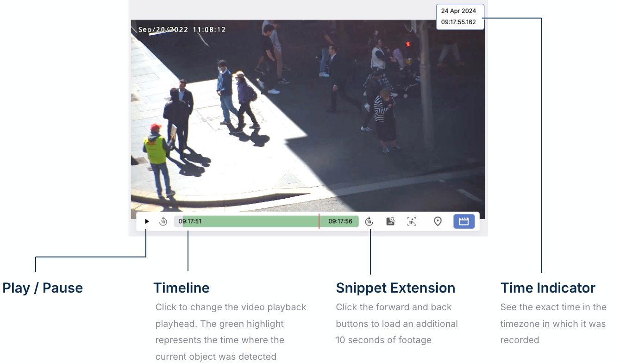Click the Sep/20/2022 timestamp overlay
Viewport: 620px width, 363px height.
pyautogui.click(x=182, y=30)
